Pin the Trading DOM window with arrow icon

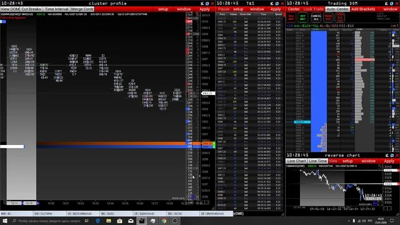tap(386, 3)
